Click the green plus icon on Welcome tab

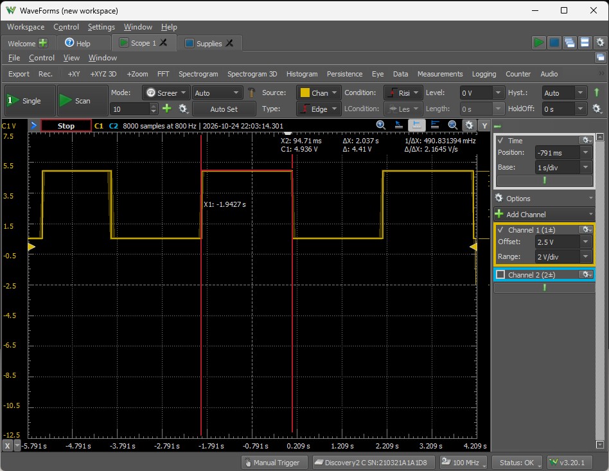point(43,43)
